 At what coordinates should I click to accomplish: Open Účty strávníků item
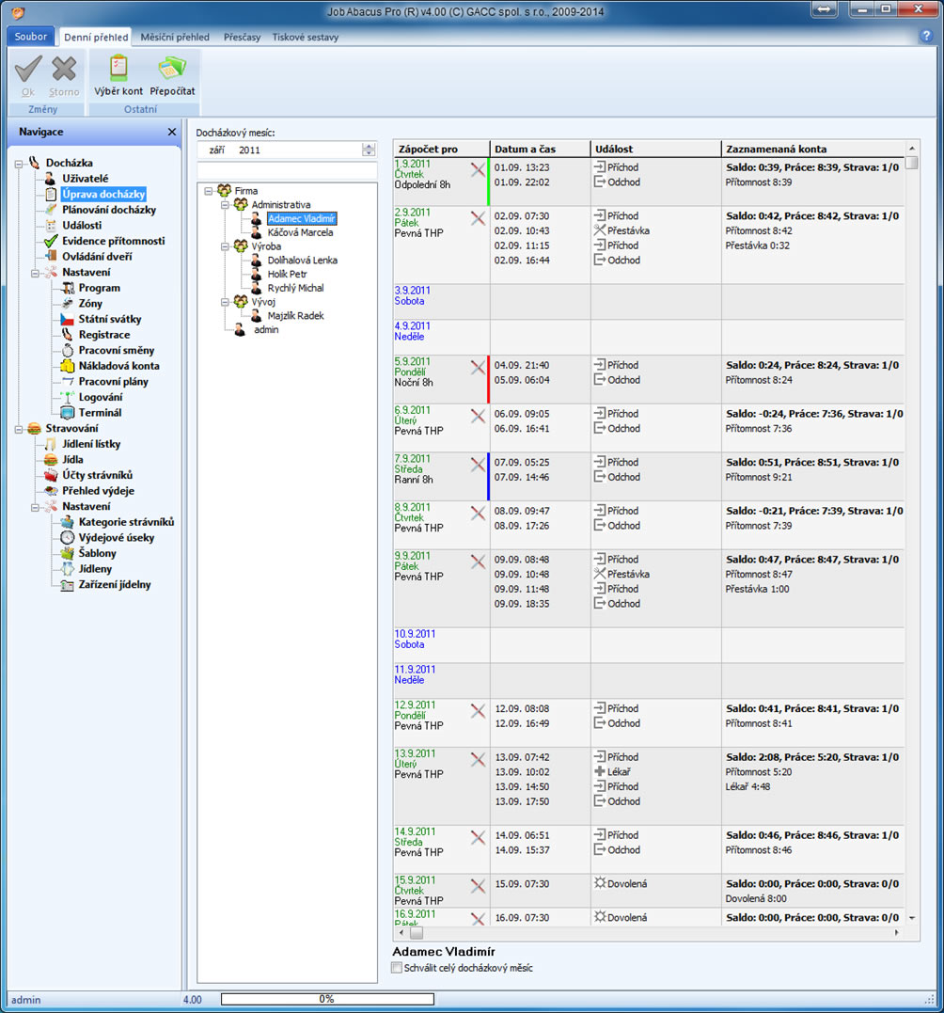(x=97, y=475)
